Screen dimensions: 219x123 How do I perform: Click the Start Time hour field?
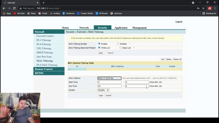click(x=109, y=82)
